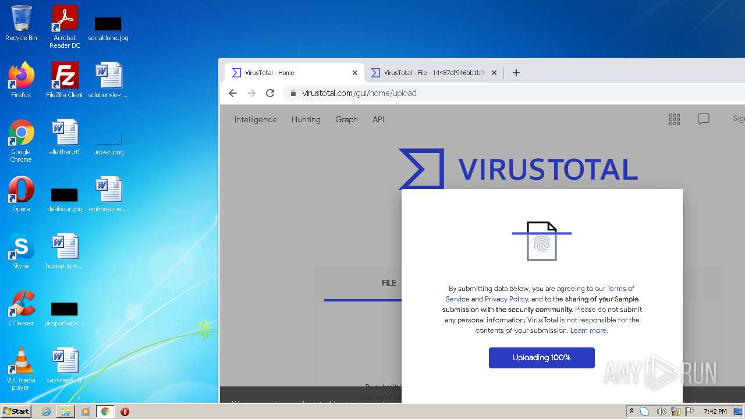Click the Uploading 100% button
Viewport: 745px width, 419px height.
pyautogui.click(x=542, y=358)
